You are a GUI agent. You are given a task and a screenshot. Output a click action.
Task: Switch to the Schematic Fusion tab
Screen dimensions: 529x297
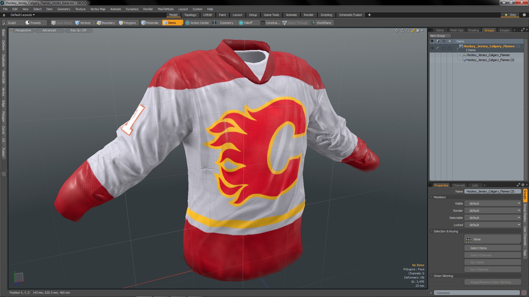tap(350, 15)
